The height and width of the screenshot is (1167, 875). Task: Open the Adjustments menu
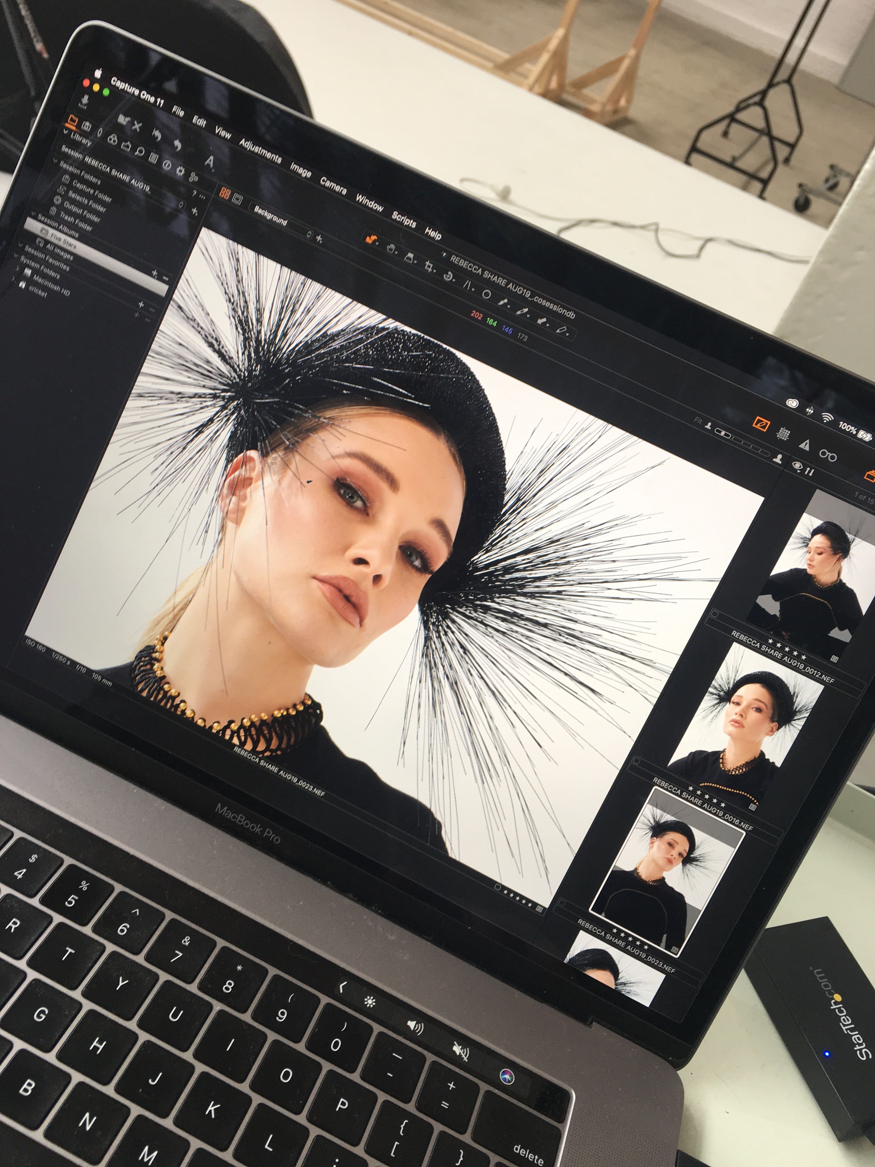(260, 150)
